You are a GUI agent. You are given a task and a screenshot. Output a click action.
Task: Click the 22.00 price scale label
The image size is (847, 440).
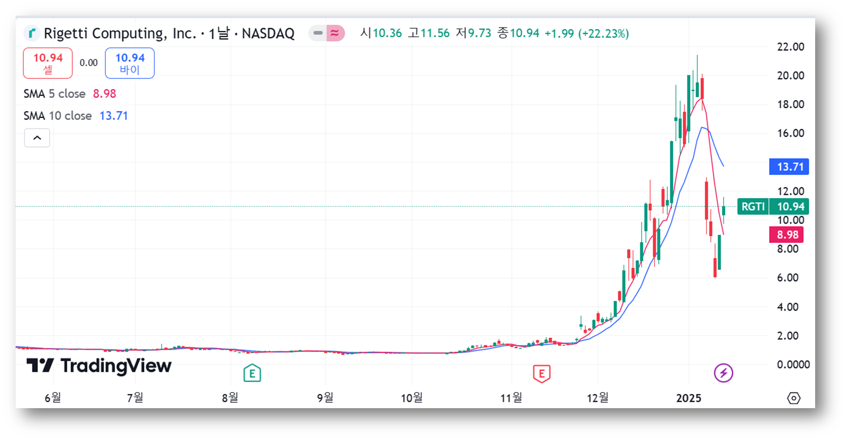[791, 47]
